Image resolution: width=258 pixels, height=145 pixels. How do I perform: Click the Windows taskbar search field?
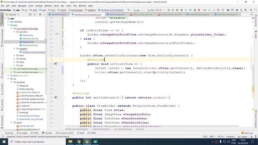[x=37, y=141]
